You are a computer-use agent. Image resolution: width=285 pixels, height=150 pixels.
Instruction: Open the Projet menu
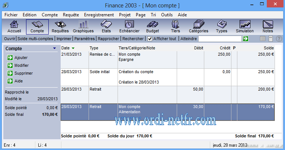point(125,15)
